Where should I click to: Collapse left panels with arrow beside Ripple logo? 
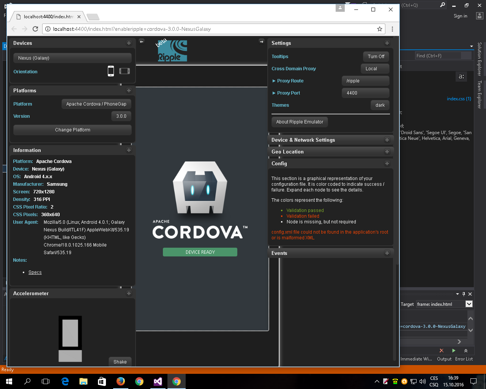(142, 41)
